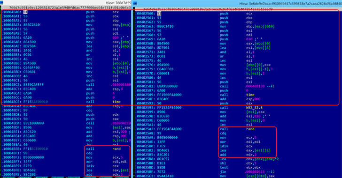Image resolution: width=342 pixels, height=178 pixels.
Task: Click the left Hiew window's title bar icon
Action: click(1, 3)
